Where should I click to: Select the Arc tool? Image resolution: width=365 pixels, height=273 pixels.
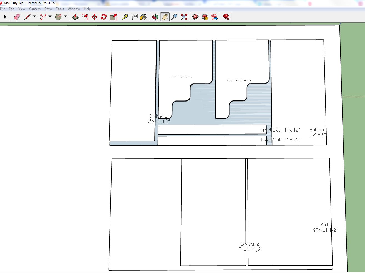click(x=43, y=17)
